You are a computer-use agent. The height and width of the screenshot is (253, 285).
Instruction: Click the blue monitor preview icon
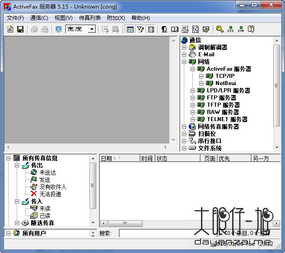click(x=59, y=29)
